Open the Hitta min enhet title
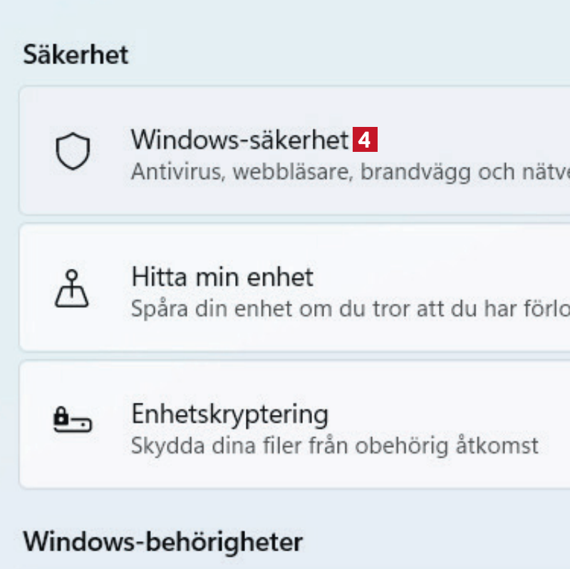570x569 pixels. point(222,277)
